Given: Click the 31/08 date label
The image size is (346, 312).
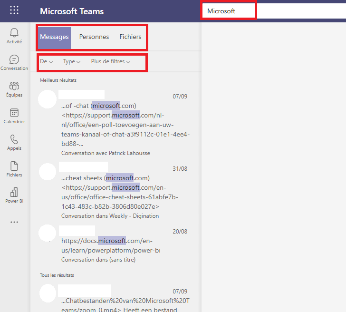Looking at the screenshot, I should tap(180, 169).
